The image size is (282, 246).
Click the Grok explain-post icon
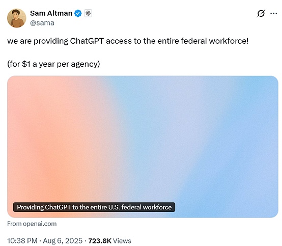261,13
